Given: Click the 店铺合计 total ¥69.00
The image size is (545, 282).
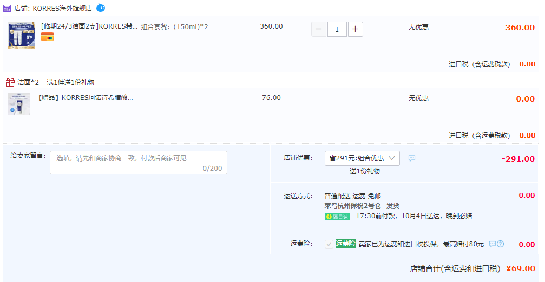Looking at the screenshot, I should tap(520, 268).
